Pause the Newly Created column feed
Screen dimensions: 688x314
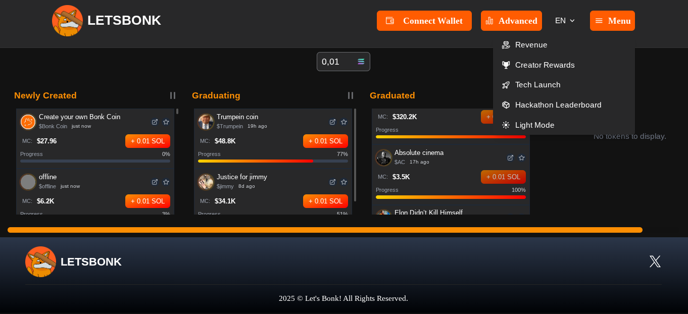173,95
